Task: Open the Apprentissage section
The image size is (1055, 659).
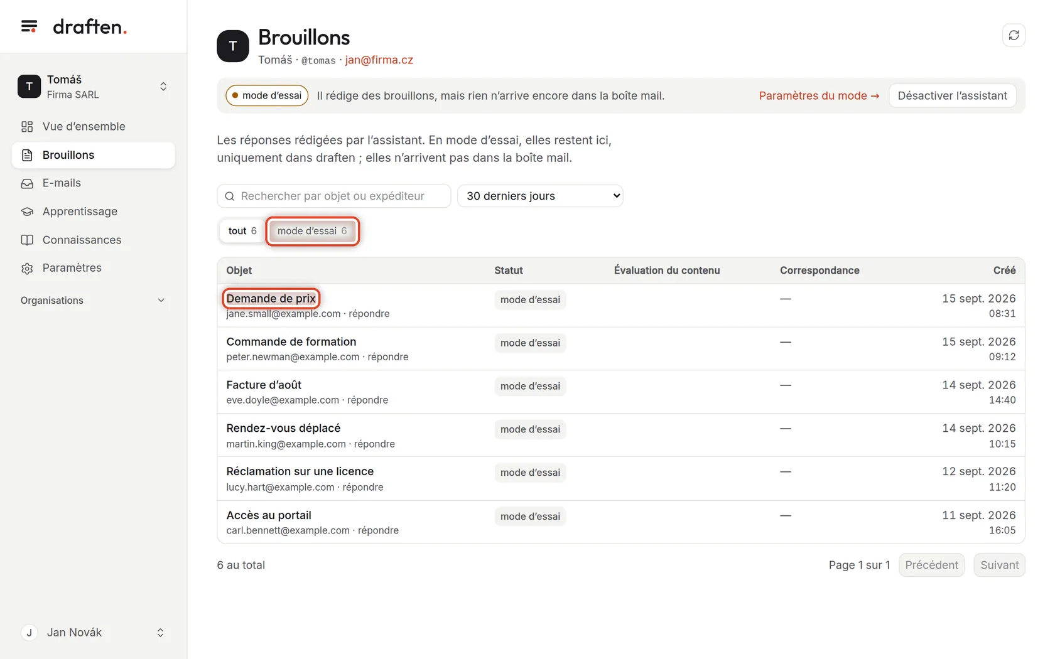Action: (x=93, y=212)
